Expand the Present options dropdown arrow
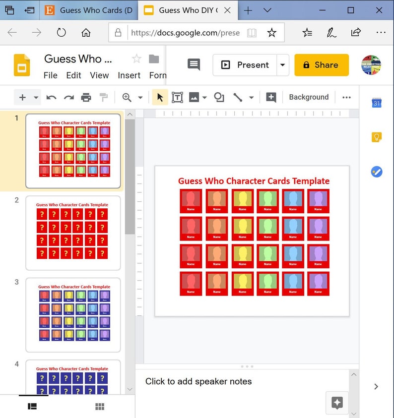This screenshot has height=418, width=394. click(283, 65)
